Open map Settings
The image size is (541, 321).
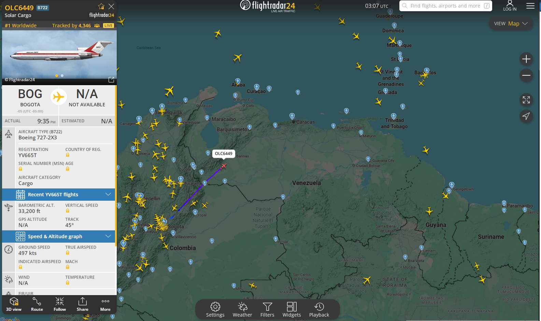tap(215, 310)
